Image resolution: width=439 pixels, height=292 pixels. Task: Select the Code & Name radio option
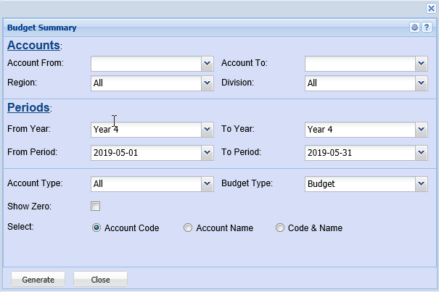(280, 228)
